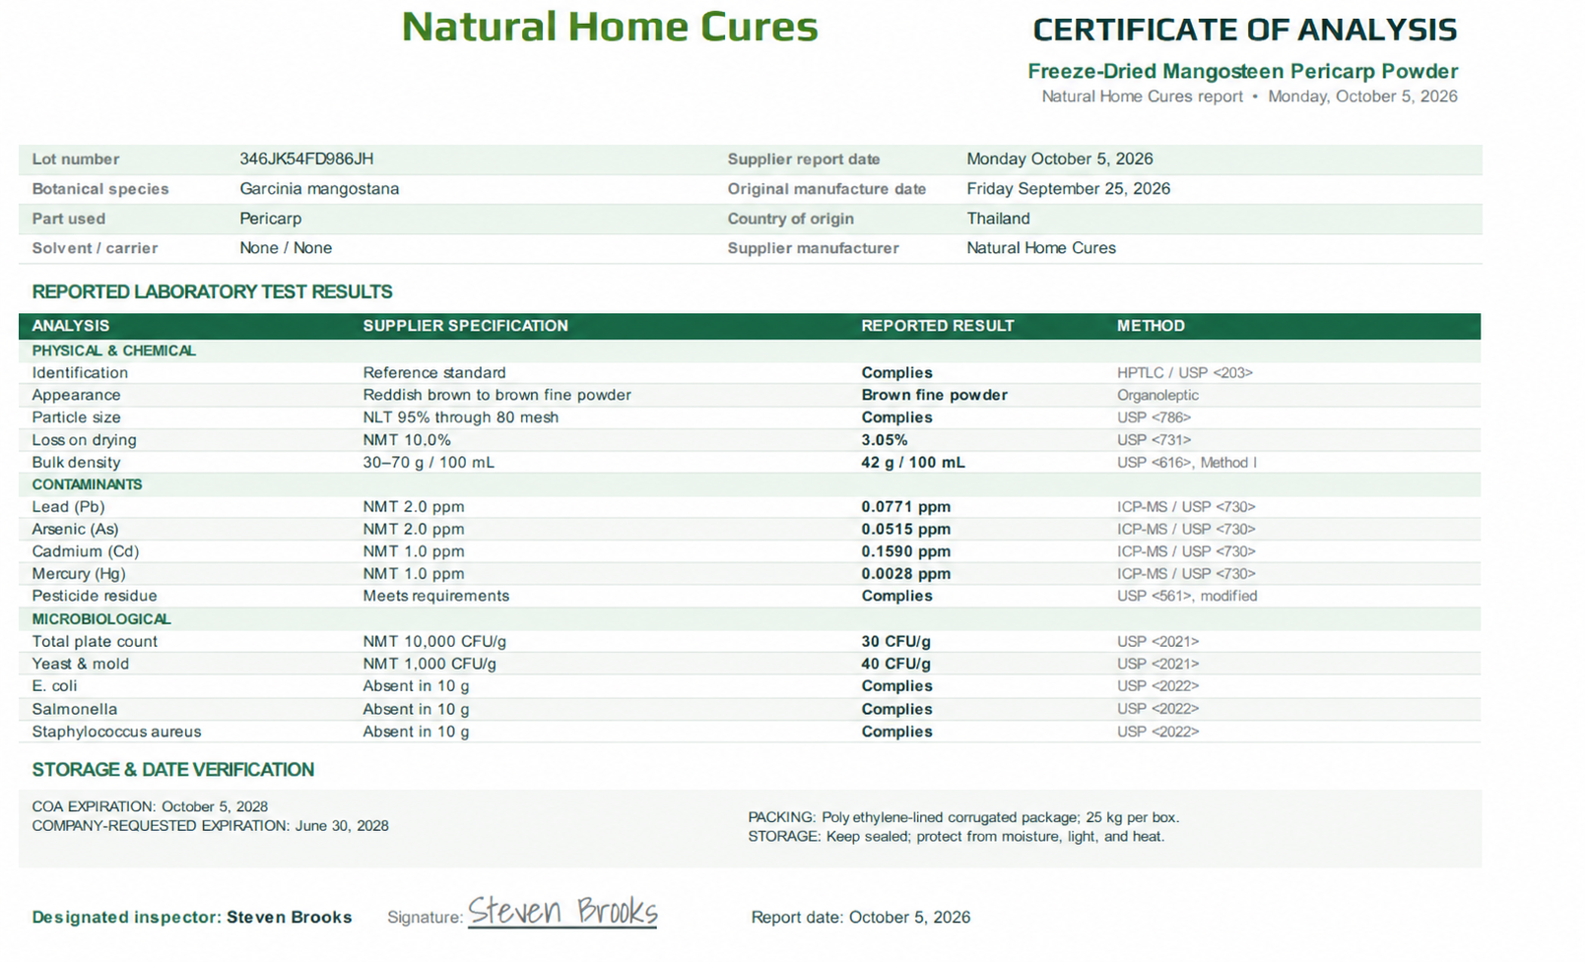Click the REPORTED RESULT column header
Viewport: 1585px width, 962px height.
point(938,326)
